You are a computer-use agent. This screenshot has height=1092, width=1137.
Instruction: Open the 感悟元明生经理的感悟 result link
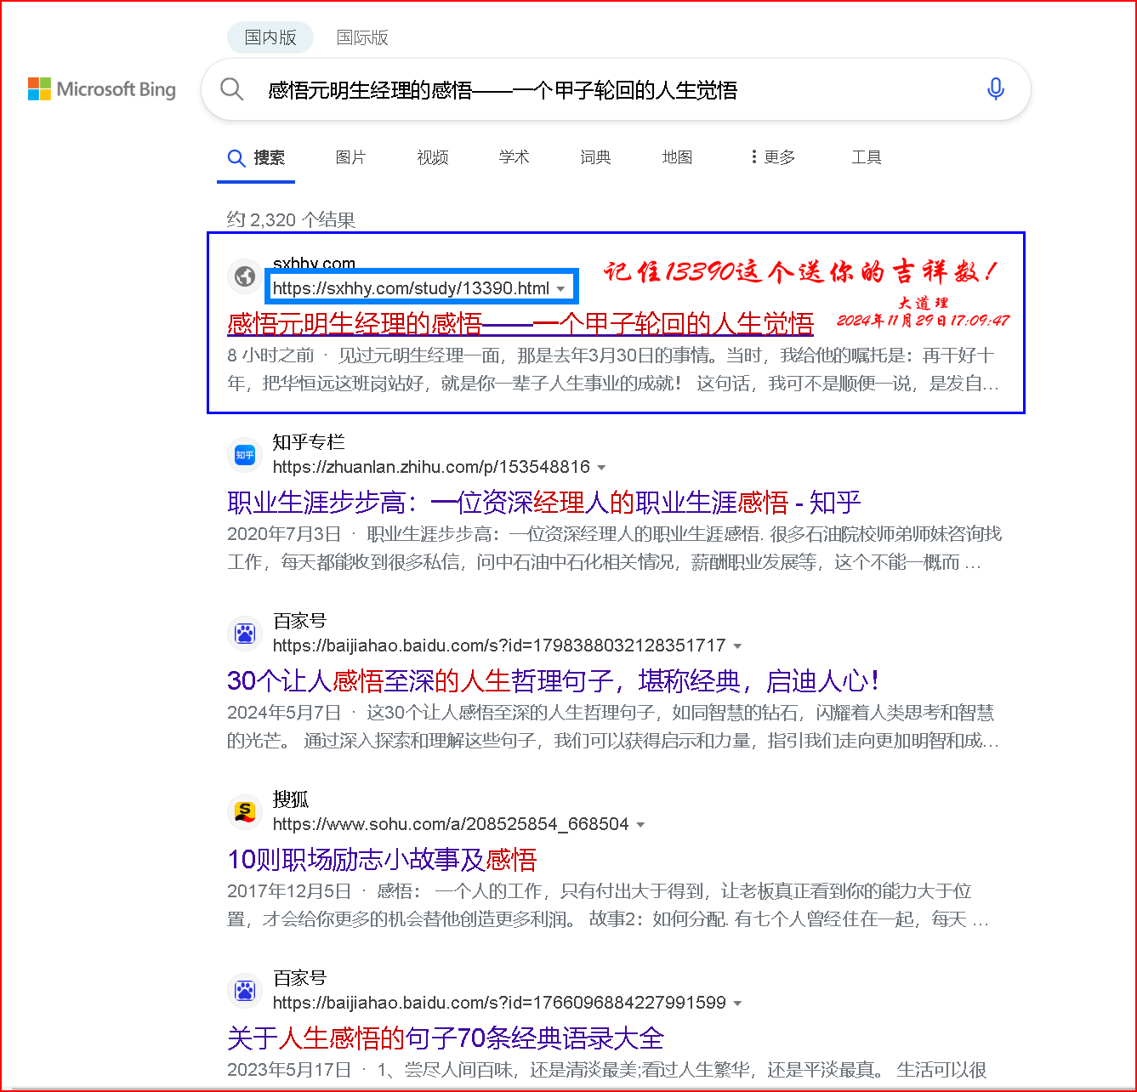pyautogui.click(x=520, y=324)
